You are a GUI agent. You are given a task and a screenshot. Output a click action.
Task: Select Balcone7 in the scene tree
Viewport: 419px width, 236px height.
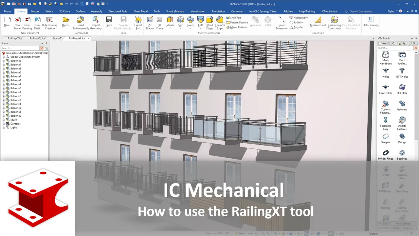click(16, 76)
